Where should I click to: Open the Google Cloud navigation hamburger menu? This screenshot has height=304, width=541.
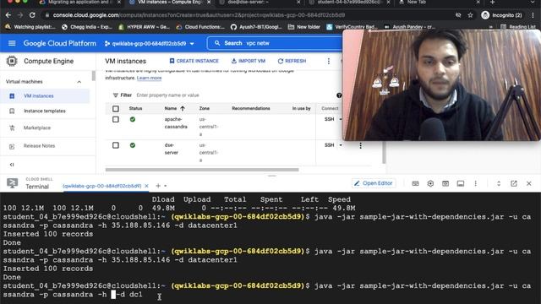point(12,43)
